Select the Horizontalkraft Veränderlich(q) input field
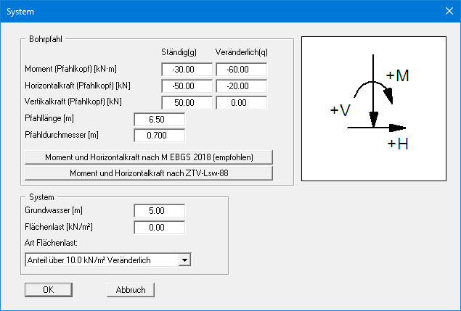 (x=242, y=86)
